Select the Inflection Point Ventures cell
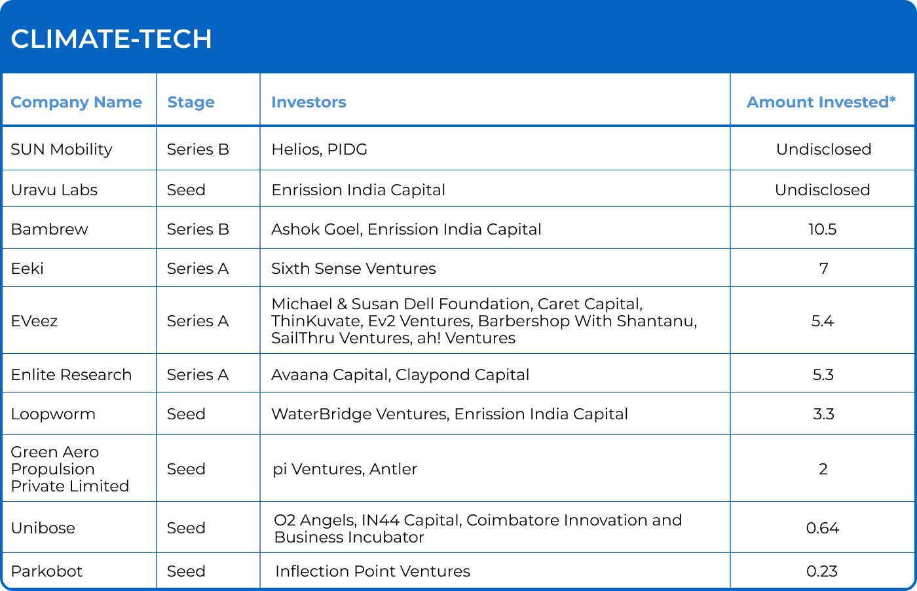The image size is (917, 591). click(373, 571)
